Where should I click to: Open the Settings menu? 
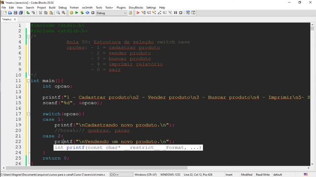pos(151,7)
